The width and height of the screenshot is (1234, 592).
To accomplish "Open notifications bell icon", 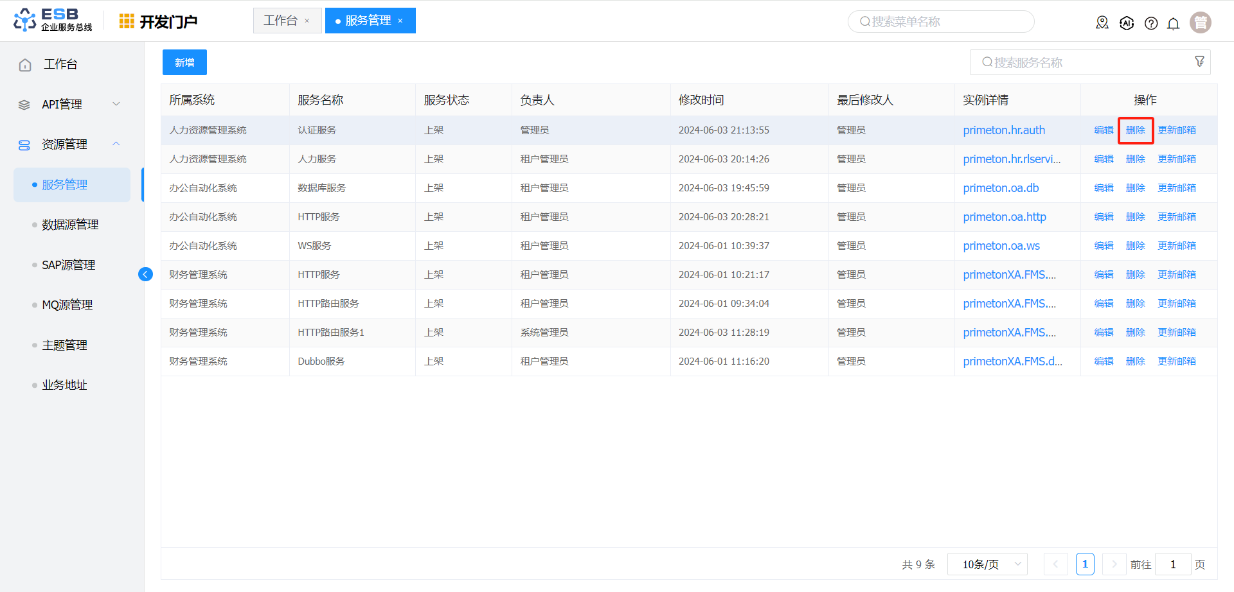I will click(1173, 24).
